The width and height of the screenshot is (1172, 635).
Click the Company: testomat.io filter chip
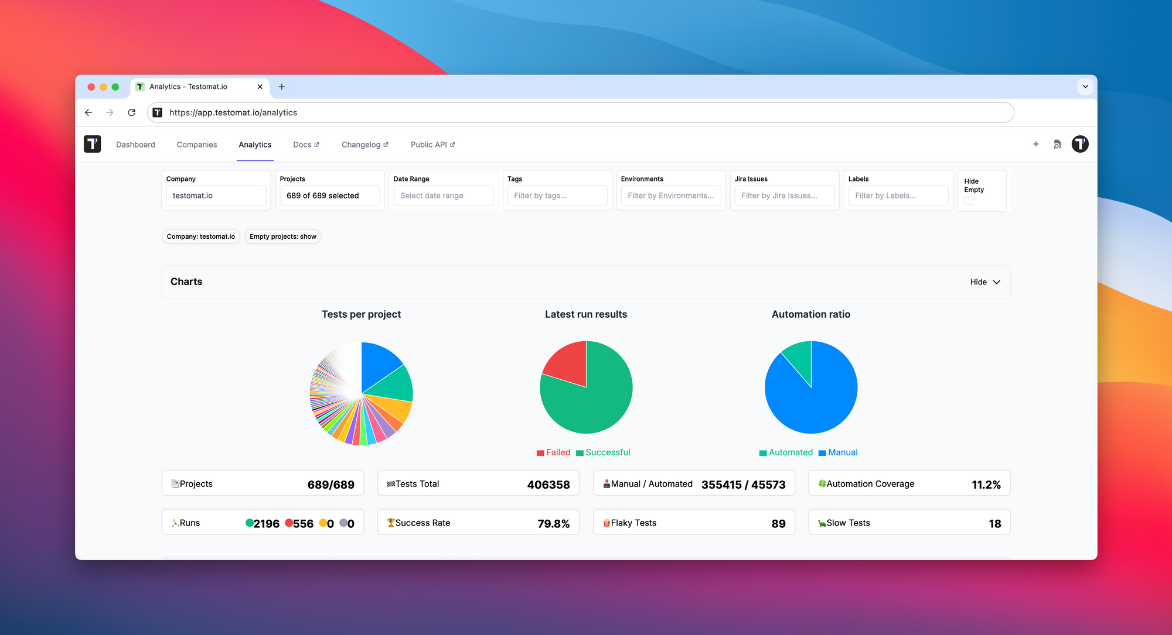[x=200, y=236]
